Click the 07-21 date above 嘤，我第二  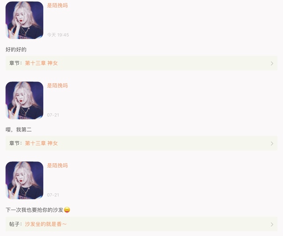(x=53, y=115)
